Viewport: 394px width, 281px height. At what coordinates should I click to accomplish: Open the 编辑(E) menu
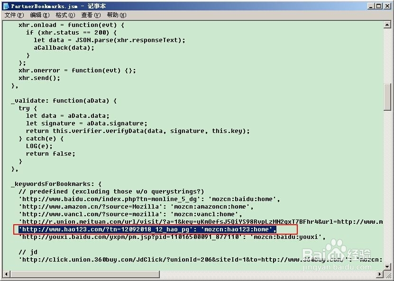pos(40,15)
